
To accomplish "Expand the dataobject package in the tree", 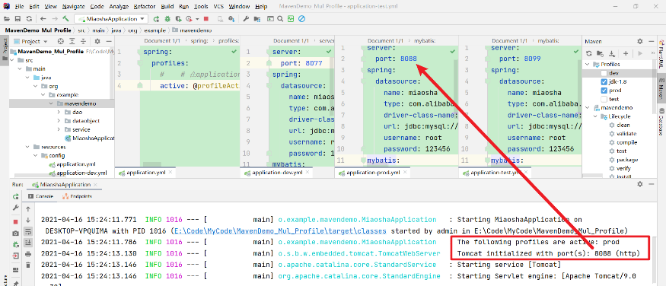I will (59, 121).
